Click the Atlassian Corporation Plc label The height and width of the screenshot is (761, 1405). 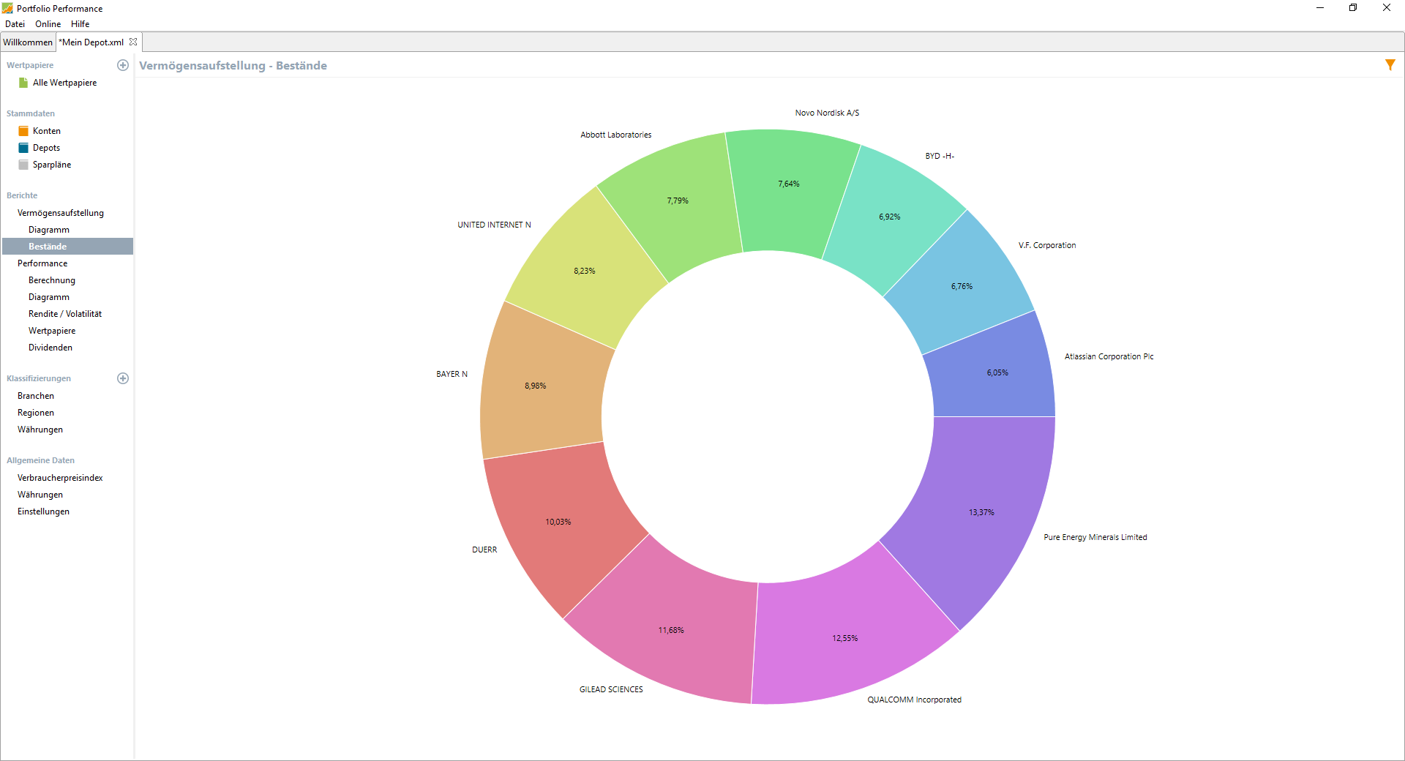[1109, 356]
